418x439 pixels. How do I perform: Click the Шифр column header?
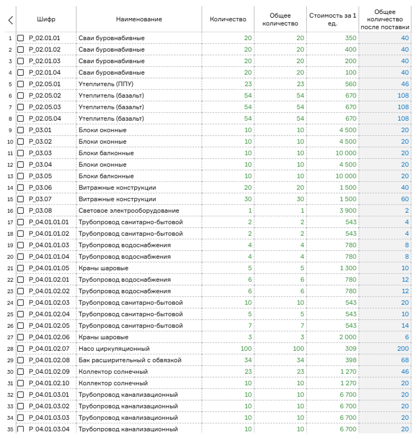[46, 19]
